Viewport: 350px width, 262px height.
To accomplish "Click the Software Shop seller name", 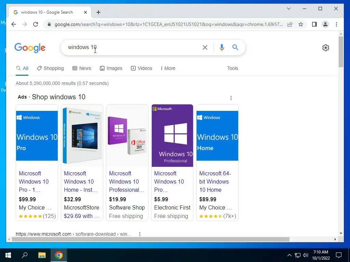I will [127, 208].
